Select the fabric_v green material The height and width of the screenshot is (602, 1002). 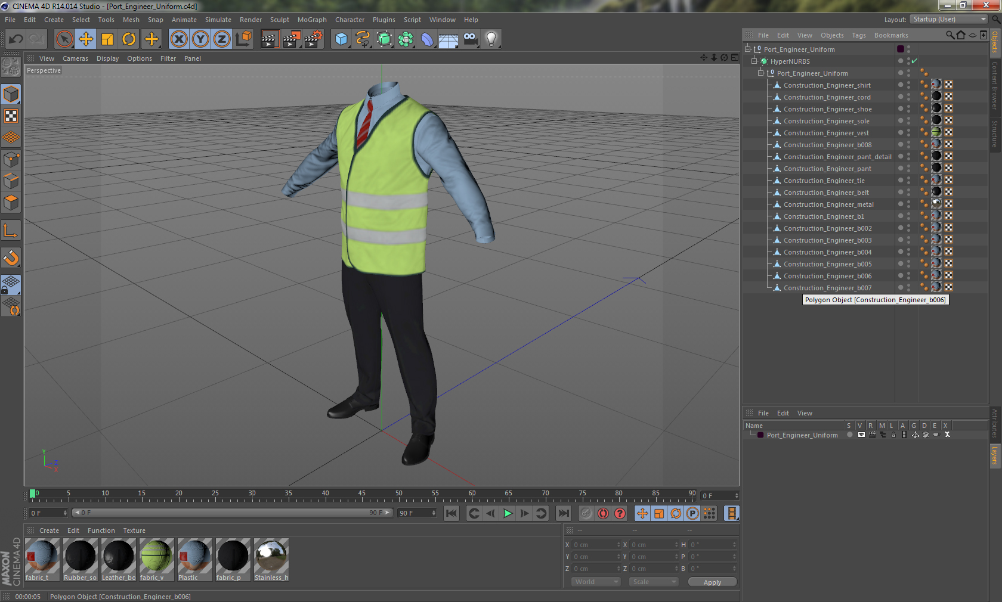(x=156, y=560)
